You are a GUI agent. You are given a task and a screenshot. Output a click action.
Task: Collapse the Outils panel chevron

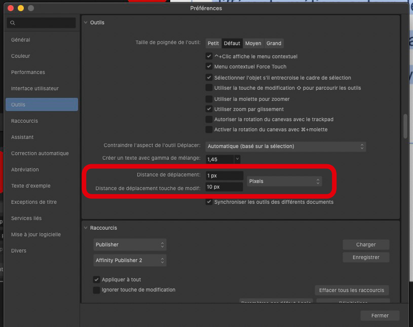pos(86,23)
